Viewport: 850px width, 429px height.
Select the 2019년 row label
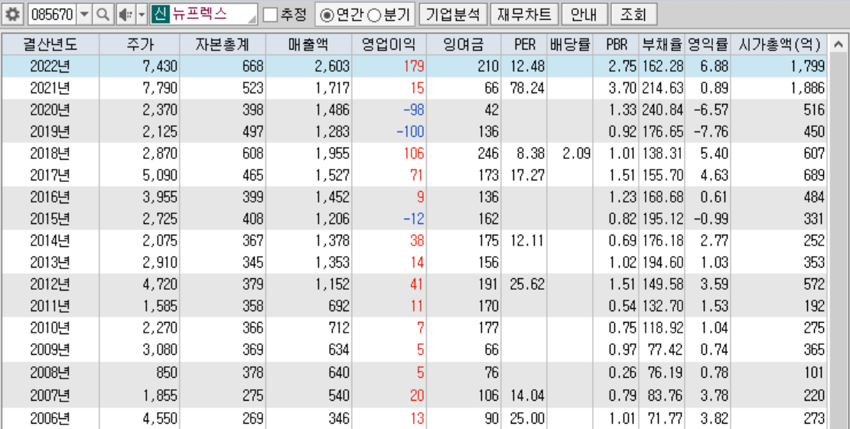coord(50,132)
